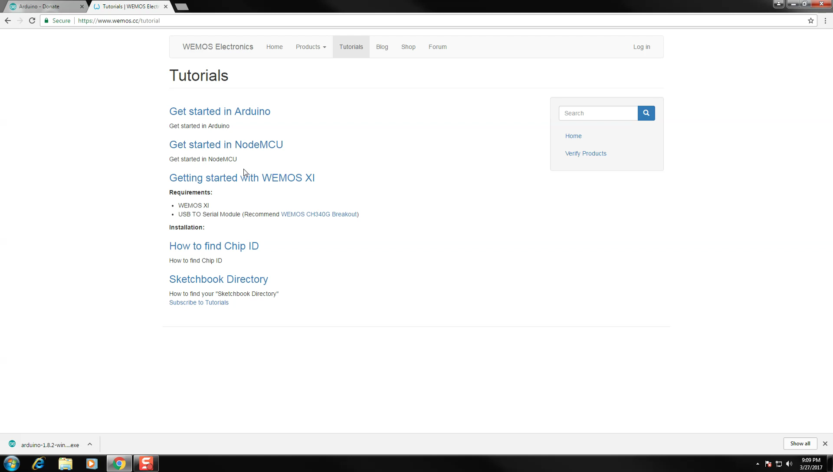The width and height of the screenshot is (833, 472).
Task: Click the search magnifier button on the page
Action: click(646, 113)
